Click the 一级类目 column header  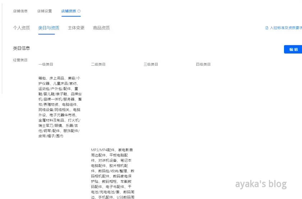(46, 64)
